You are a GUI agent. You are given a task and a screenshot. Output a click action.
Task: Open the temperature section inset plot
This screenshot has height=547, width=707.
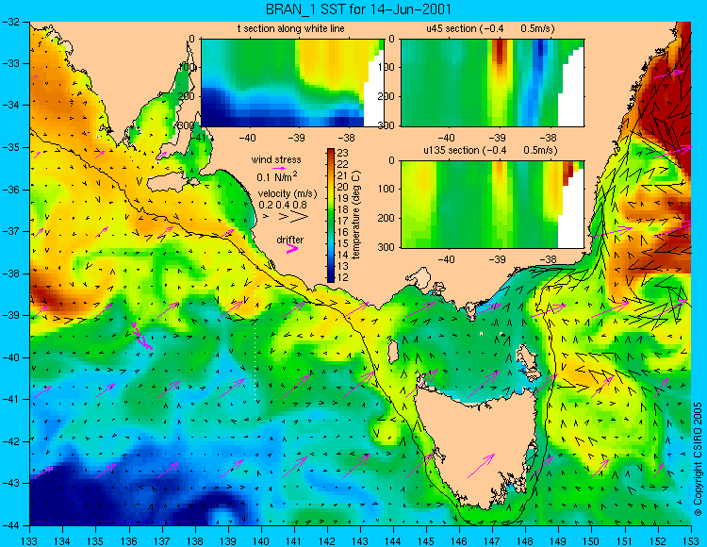(292, 83)
